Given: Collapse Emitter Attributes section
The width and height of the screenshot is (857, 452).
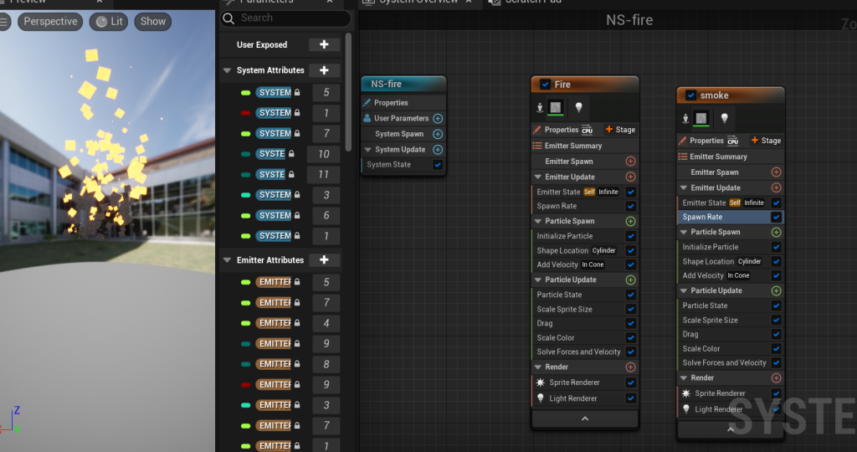Looking at the screenshot, I should pyautogui.click(x=228, y=260).
